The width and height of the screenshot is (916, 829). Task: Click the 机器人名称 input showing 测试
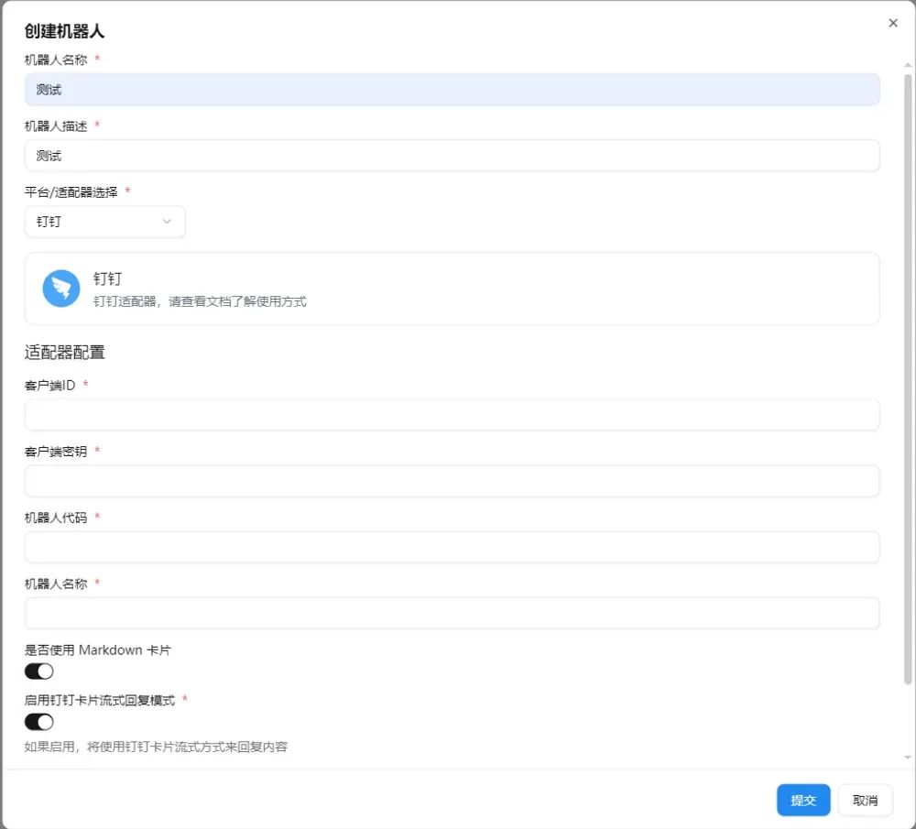coord(451,89)
